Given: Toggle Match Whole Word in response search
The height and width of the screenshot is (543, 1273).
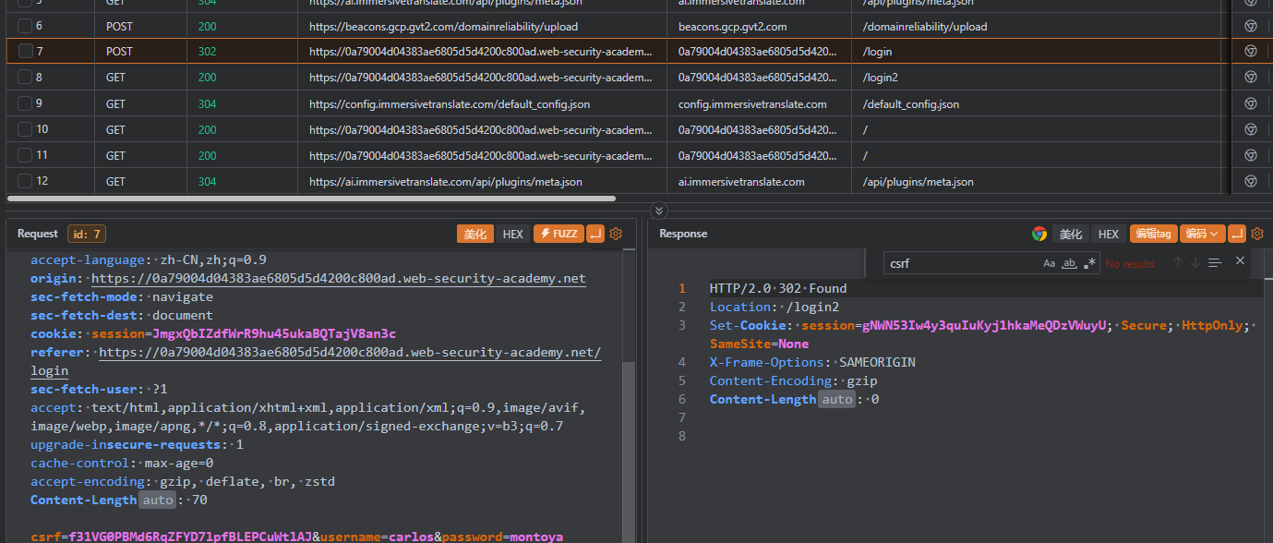Looking at the screenshot, I should pos(1069,263).
